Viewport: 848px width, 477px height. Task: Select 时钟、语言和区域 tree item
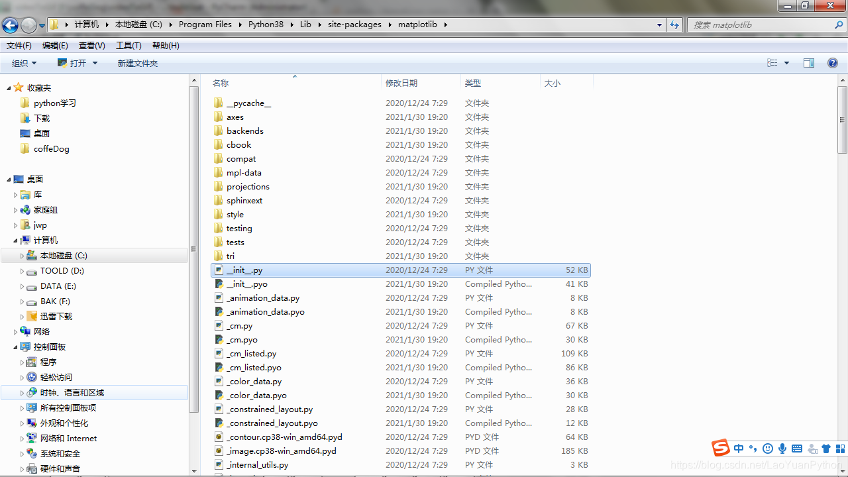coord(72,393)
